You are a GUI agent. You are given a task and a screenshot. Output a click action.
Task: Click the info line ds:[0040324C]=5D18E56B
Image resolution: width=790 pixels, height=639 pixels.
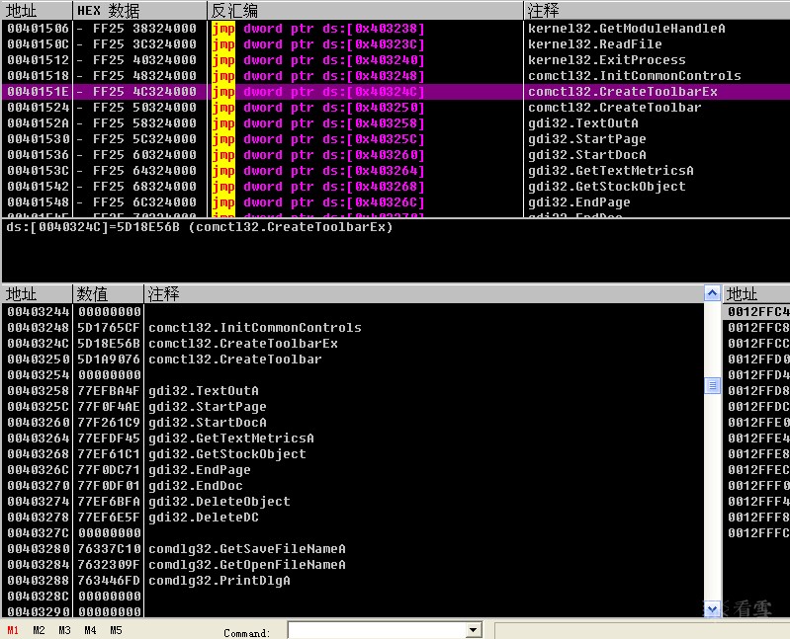click(200, 227)
